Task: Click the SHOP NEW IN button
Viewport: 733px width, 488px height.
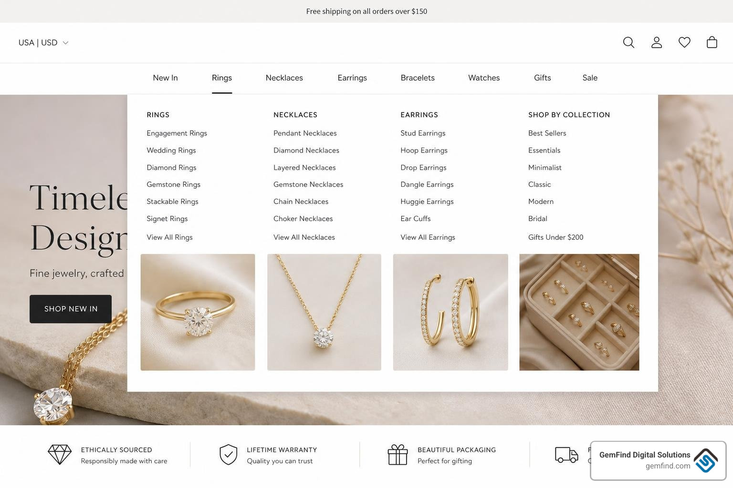Action: pyautogui.click(x=71, y=309)
